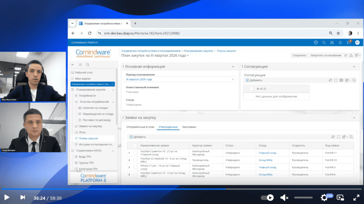Collapse the sidebar navigation panel
Screen dimensions: 364x204
(x=73, y=65)
